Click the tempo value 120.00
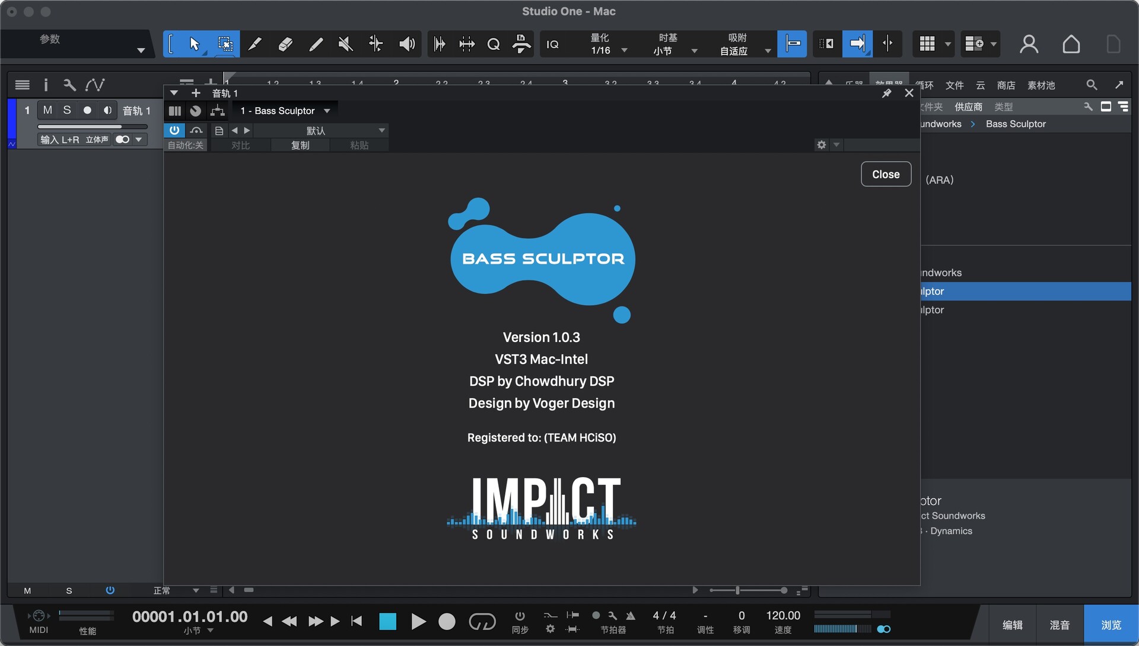Image resolution: width=1139 pixels, height=646 pixels. coord(783,616)
